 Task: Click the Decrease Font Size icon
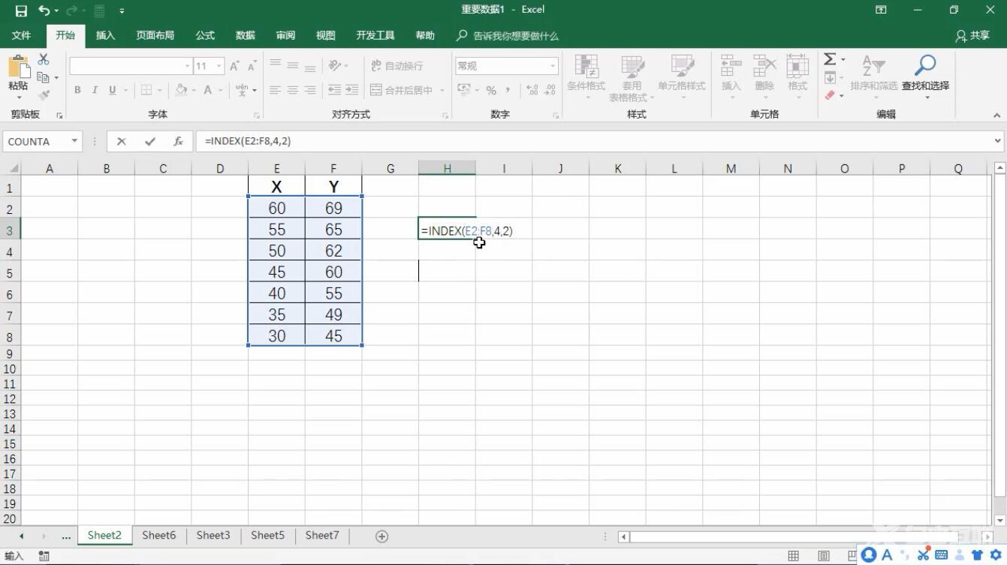click(x=252, y=66)
